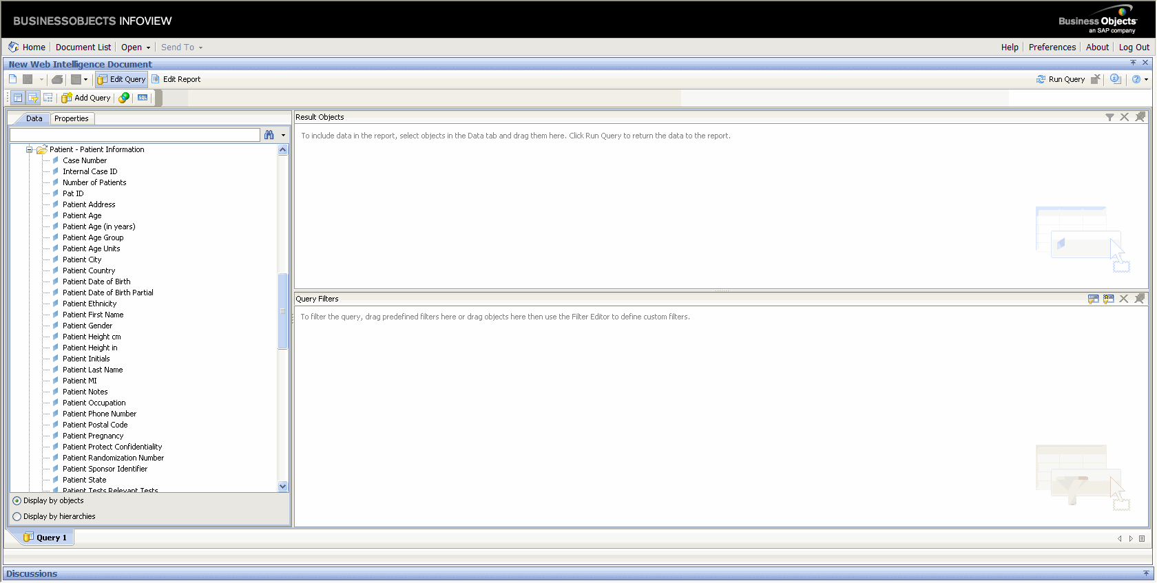Image resolution: width=1157 pixels, height=583 pixels.
Task: Click the Query 1 tab
Action: [x=45, y=538]
